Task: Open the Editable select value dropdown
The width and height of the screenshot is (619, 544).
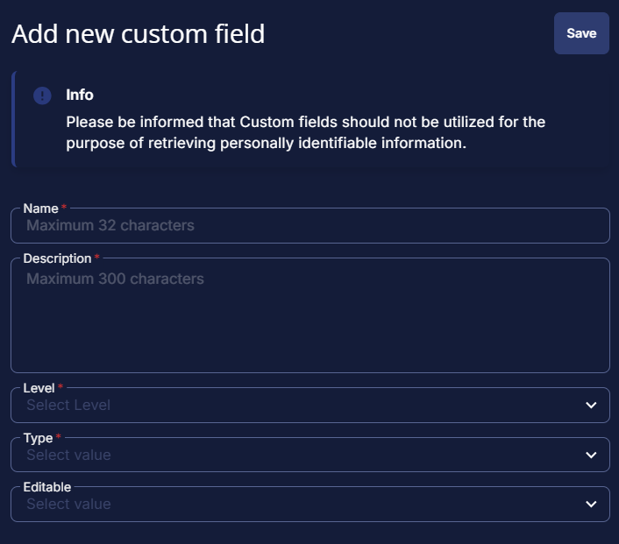Action: coord(309,504)
